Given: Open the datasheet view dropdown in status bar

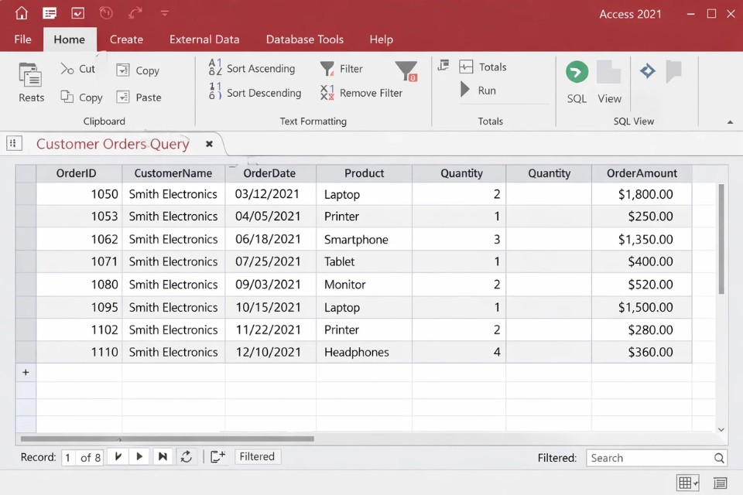Looking at the screenshot, I should (687, 483).
